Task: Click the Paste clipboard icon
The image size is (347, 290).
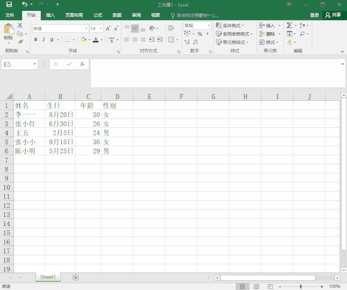Action: pos(9,29)
